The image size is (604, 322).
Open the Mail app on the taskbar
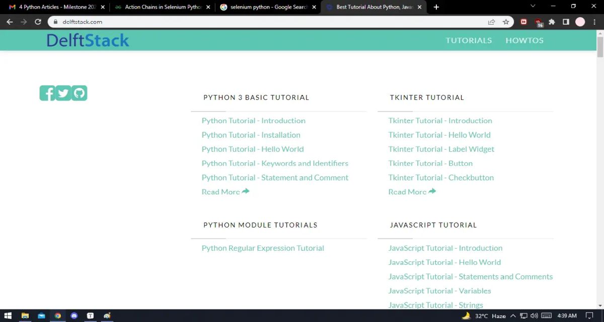click(x=41, y=315)
